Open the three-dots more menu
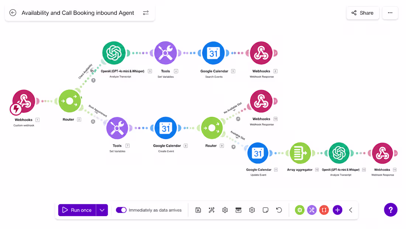 pos(390,13)
